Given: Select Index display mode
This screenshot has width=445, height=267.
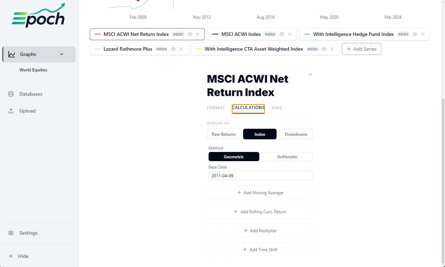Looking at the screenshot, I should pyautogui.click(x=260, y=134).
